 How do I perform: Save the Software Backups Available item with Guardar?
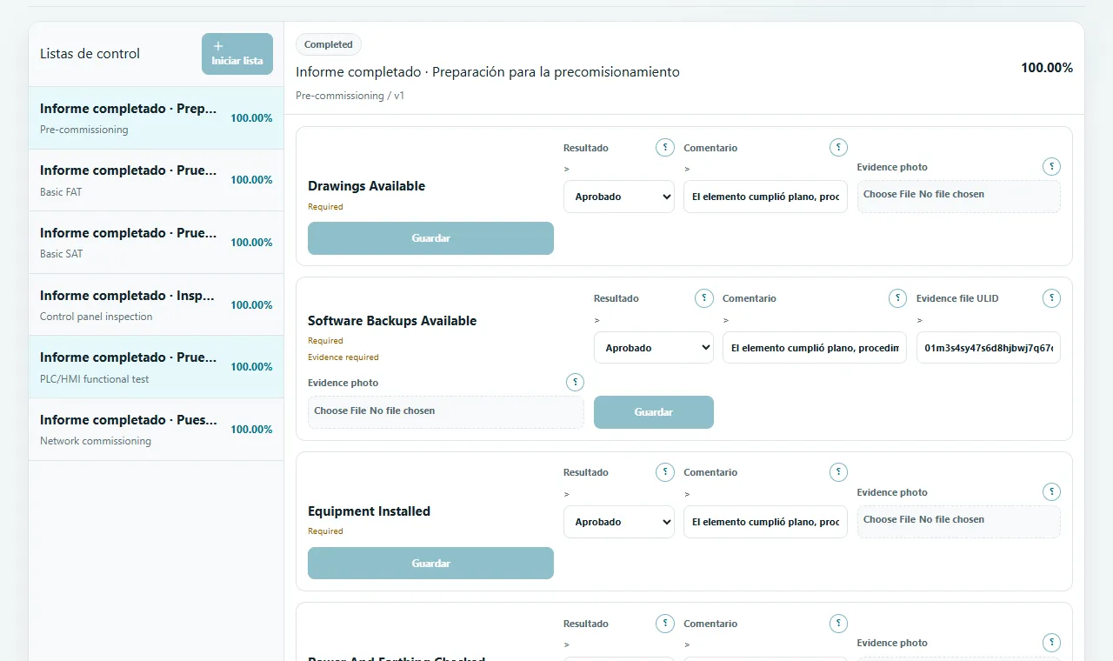point(654,412)
